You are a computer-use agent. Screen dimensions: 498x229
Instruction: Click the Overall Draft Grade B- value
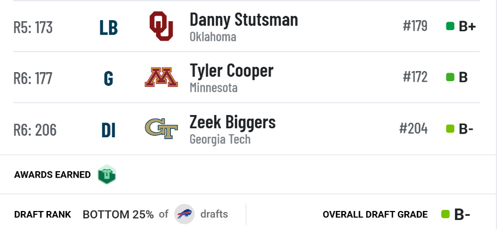462,215
